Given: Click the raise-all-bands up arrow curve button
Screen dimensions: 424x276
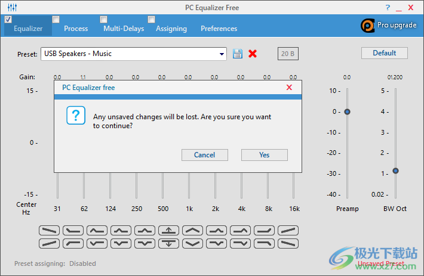Looking at the screenshot, I should 169,231.
